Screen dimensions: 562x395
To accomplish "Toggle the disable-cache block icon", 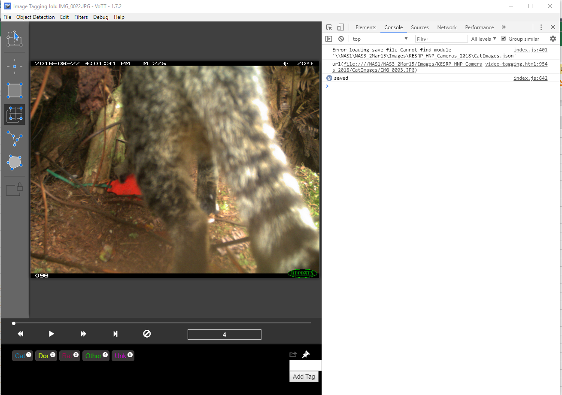I will tap(341, 39).
